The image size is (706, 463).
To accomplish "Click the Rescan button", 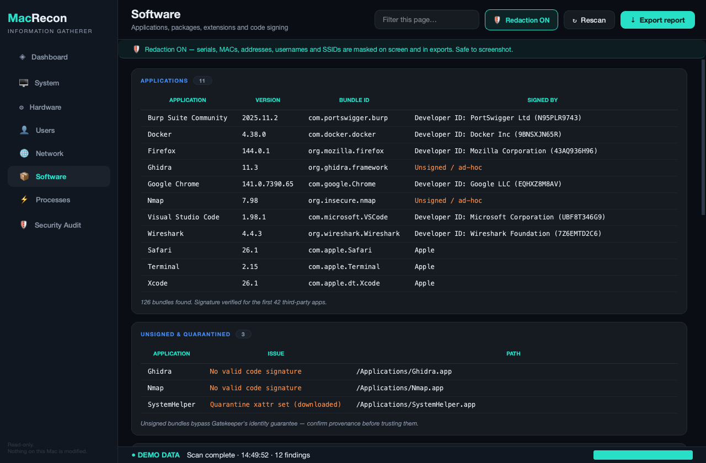I will pos(589,20).
